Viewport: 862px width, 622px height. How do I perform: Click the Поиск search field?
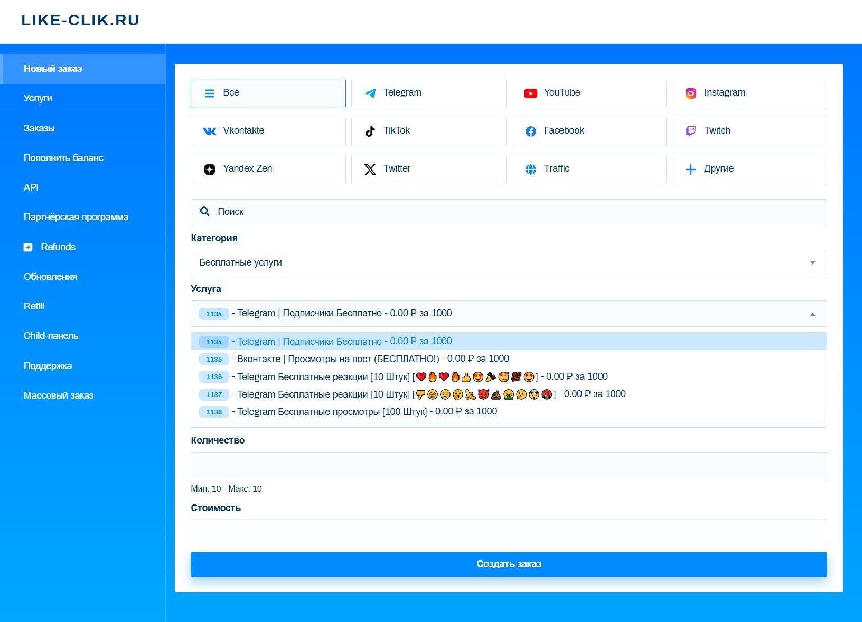point(508,212)
